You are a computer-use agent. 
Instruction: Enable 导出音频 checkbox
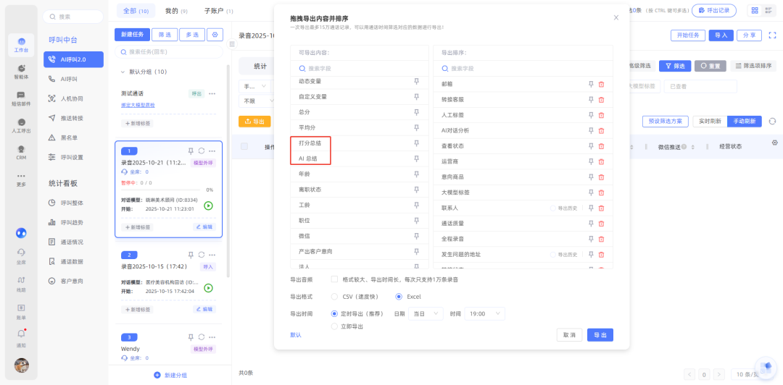[x=334, y=279]
